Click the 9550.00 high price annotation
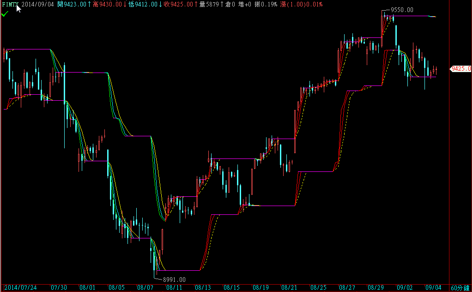473x292 pixels. 402,10
